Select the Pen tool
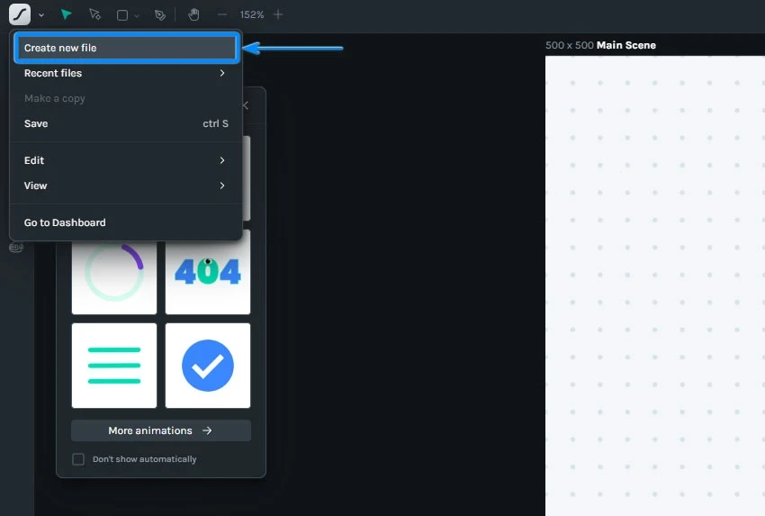 pos(160,15)
